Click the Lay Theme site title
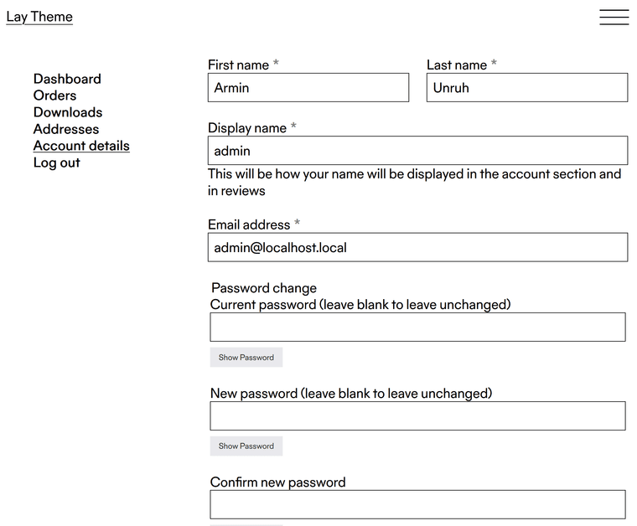Viewport: 637px width, 526px height. [39, 17]
